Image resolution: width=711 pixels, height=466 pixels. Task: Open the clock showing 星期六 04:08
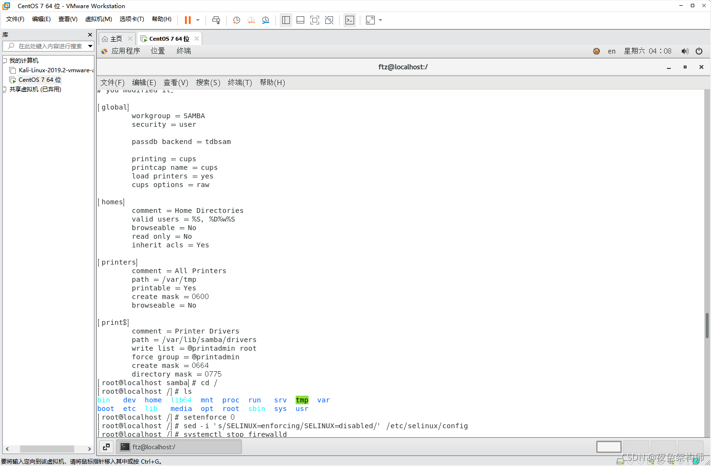(648, 51)
